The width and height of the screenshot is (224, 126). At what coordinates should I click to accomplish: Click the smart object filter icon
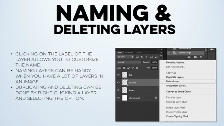pyautogui.click(x=156, y=57)
